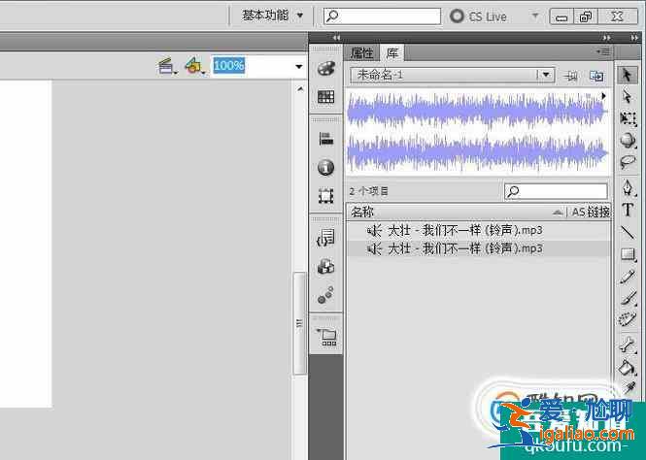Switch to the 库 tab
This screenshot has height=460, width=646.
392,52
